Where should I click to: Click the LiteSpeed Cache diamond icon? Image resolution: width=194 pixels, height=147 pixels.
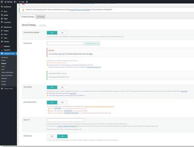coord(2,53)
